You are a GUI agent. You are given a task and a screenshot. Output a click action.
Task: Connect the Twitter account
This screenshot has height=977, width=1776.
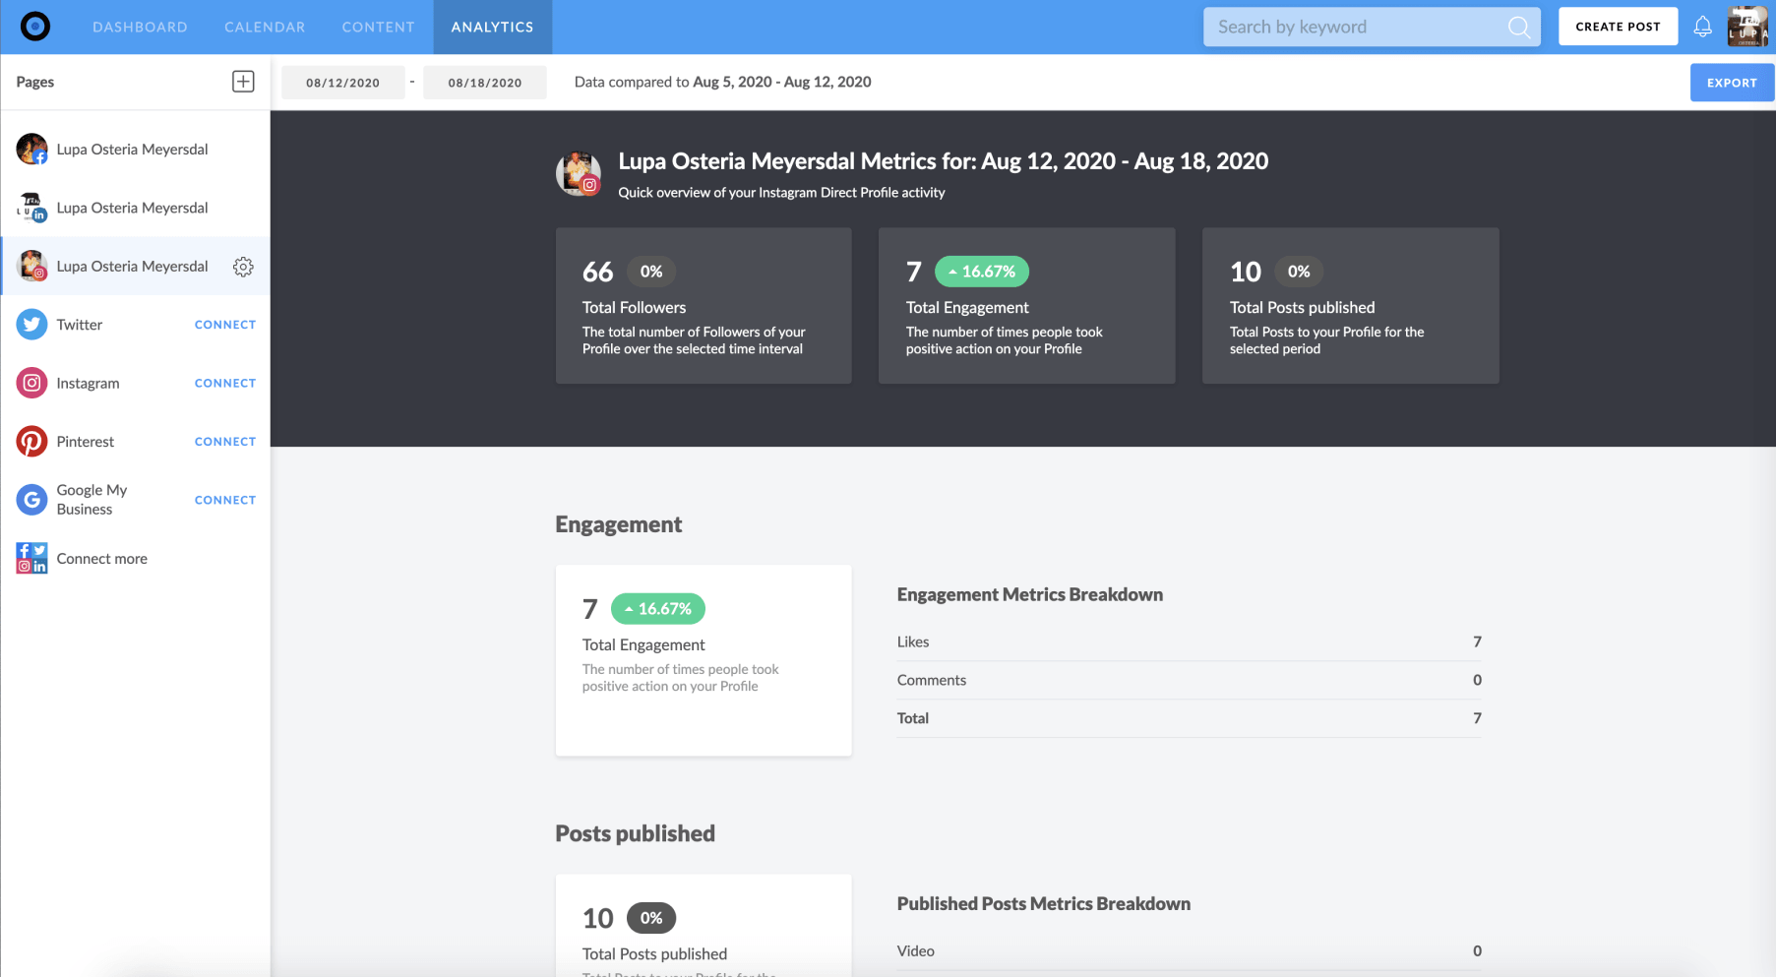(x=224, y=325)
